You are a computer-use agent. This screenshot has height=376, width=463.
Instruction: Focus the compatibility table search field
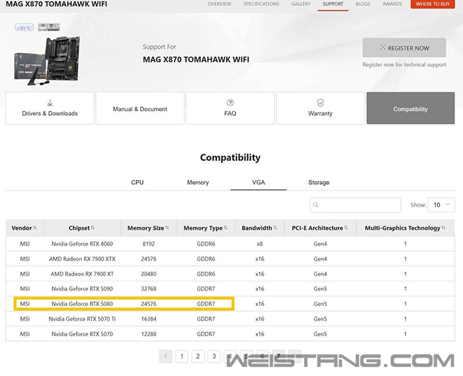click(356, 205)
